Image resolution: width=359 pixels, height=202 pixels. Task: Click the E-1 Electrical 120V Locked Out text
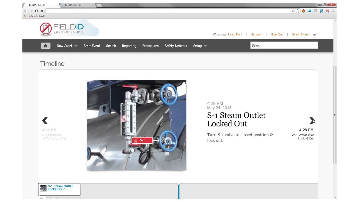tap(54, 137)
